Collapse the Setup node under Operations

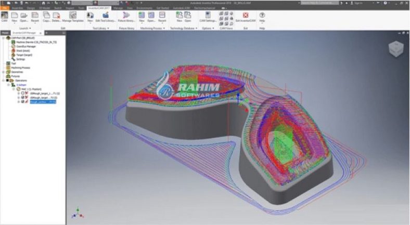tap(8, 85)
